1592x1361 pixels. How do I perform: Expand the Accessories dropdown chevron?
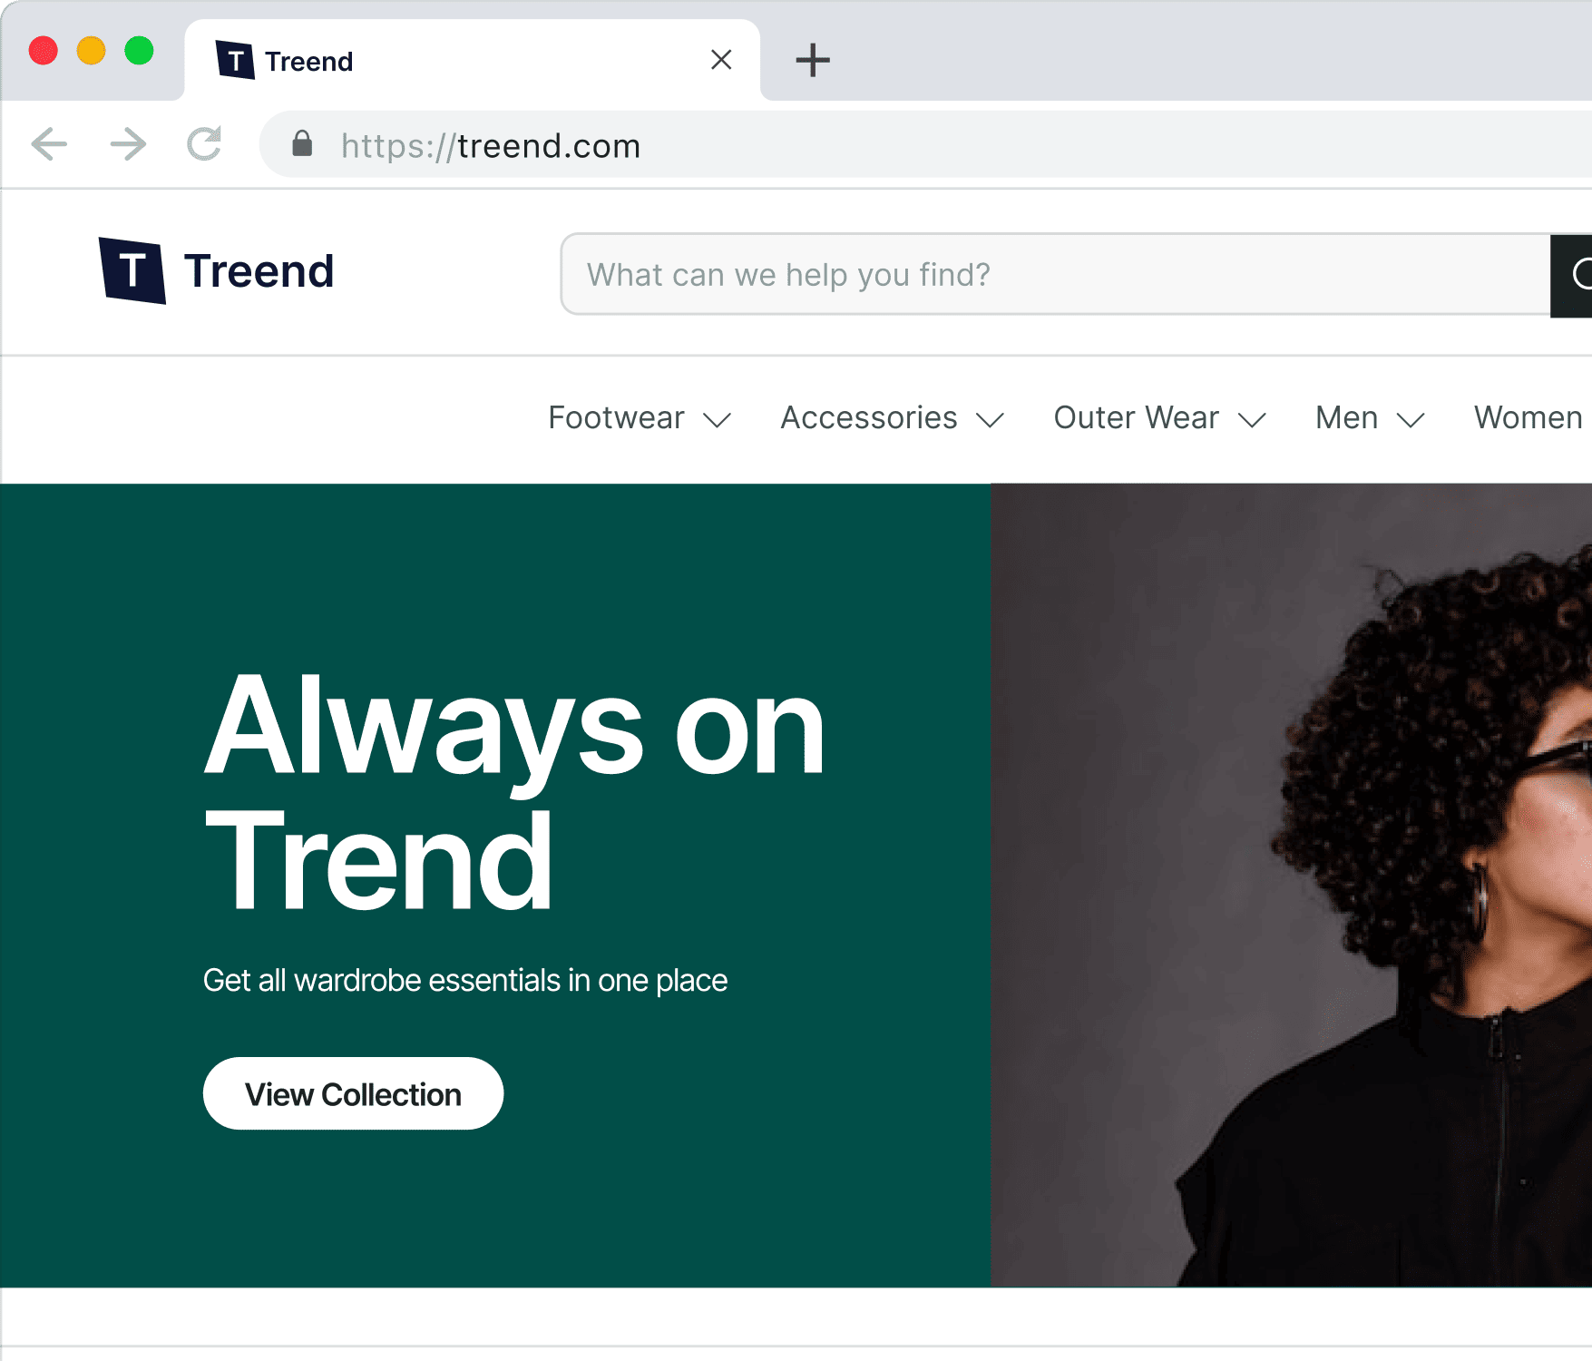coord(991,420)
